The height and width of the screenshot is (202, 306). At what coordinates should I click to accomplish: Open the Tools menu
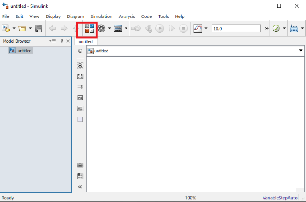[x=163, y=16]
